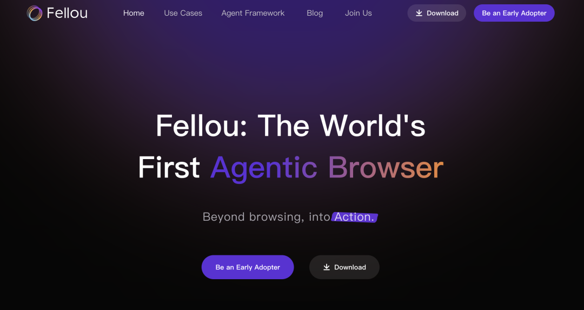The image size is (584, 310).
Task: Click the purple "Agentic" headline word
Action: pos(264,168)
